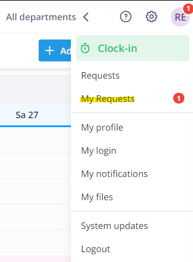Click the notification badge on the avatar
Screen dimensions: 193x262
[188, 9]
